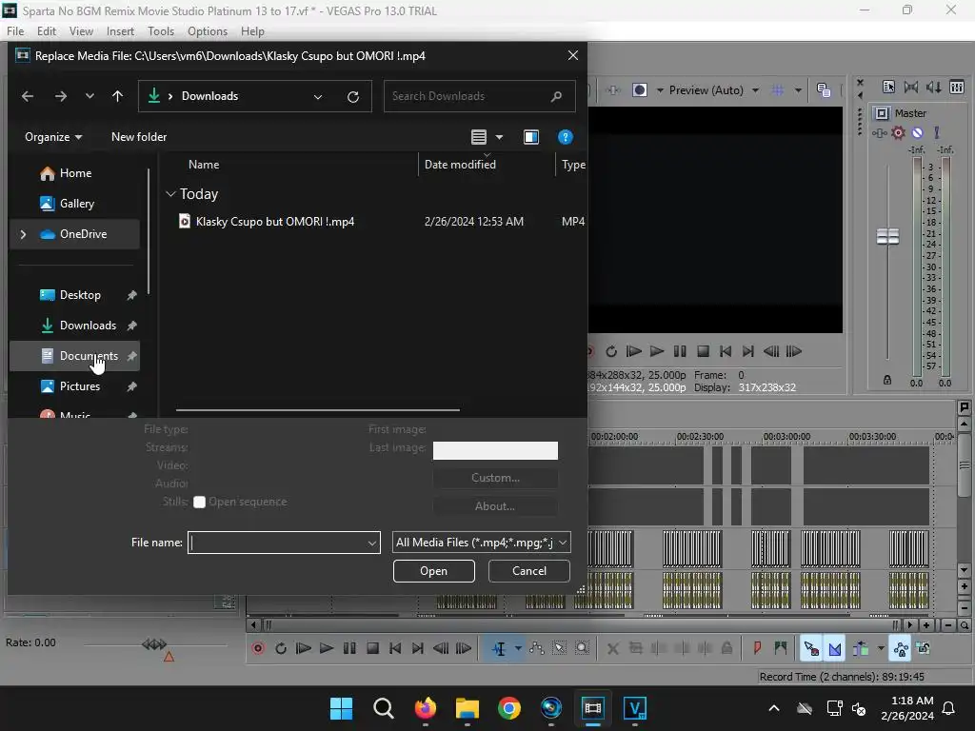975x731 pixels.
Task: Click Master bus Output Fader square icon
Action: [881, 113]
